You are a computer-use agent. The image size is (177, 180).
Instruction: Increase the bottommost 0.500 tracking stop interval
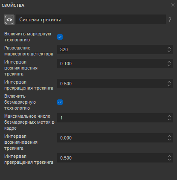point(169,156)
